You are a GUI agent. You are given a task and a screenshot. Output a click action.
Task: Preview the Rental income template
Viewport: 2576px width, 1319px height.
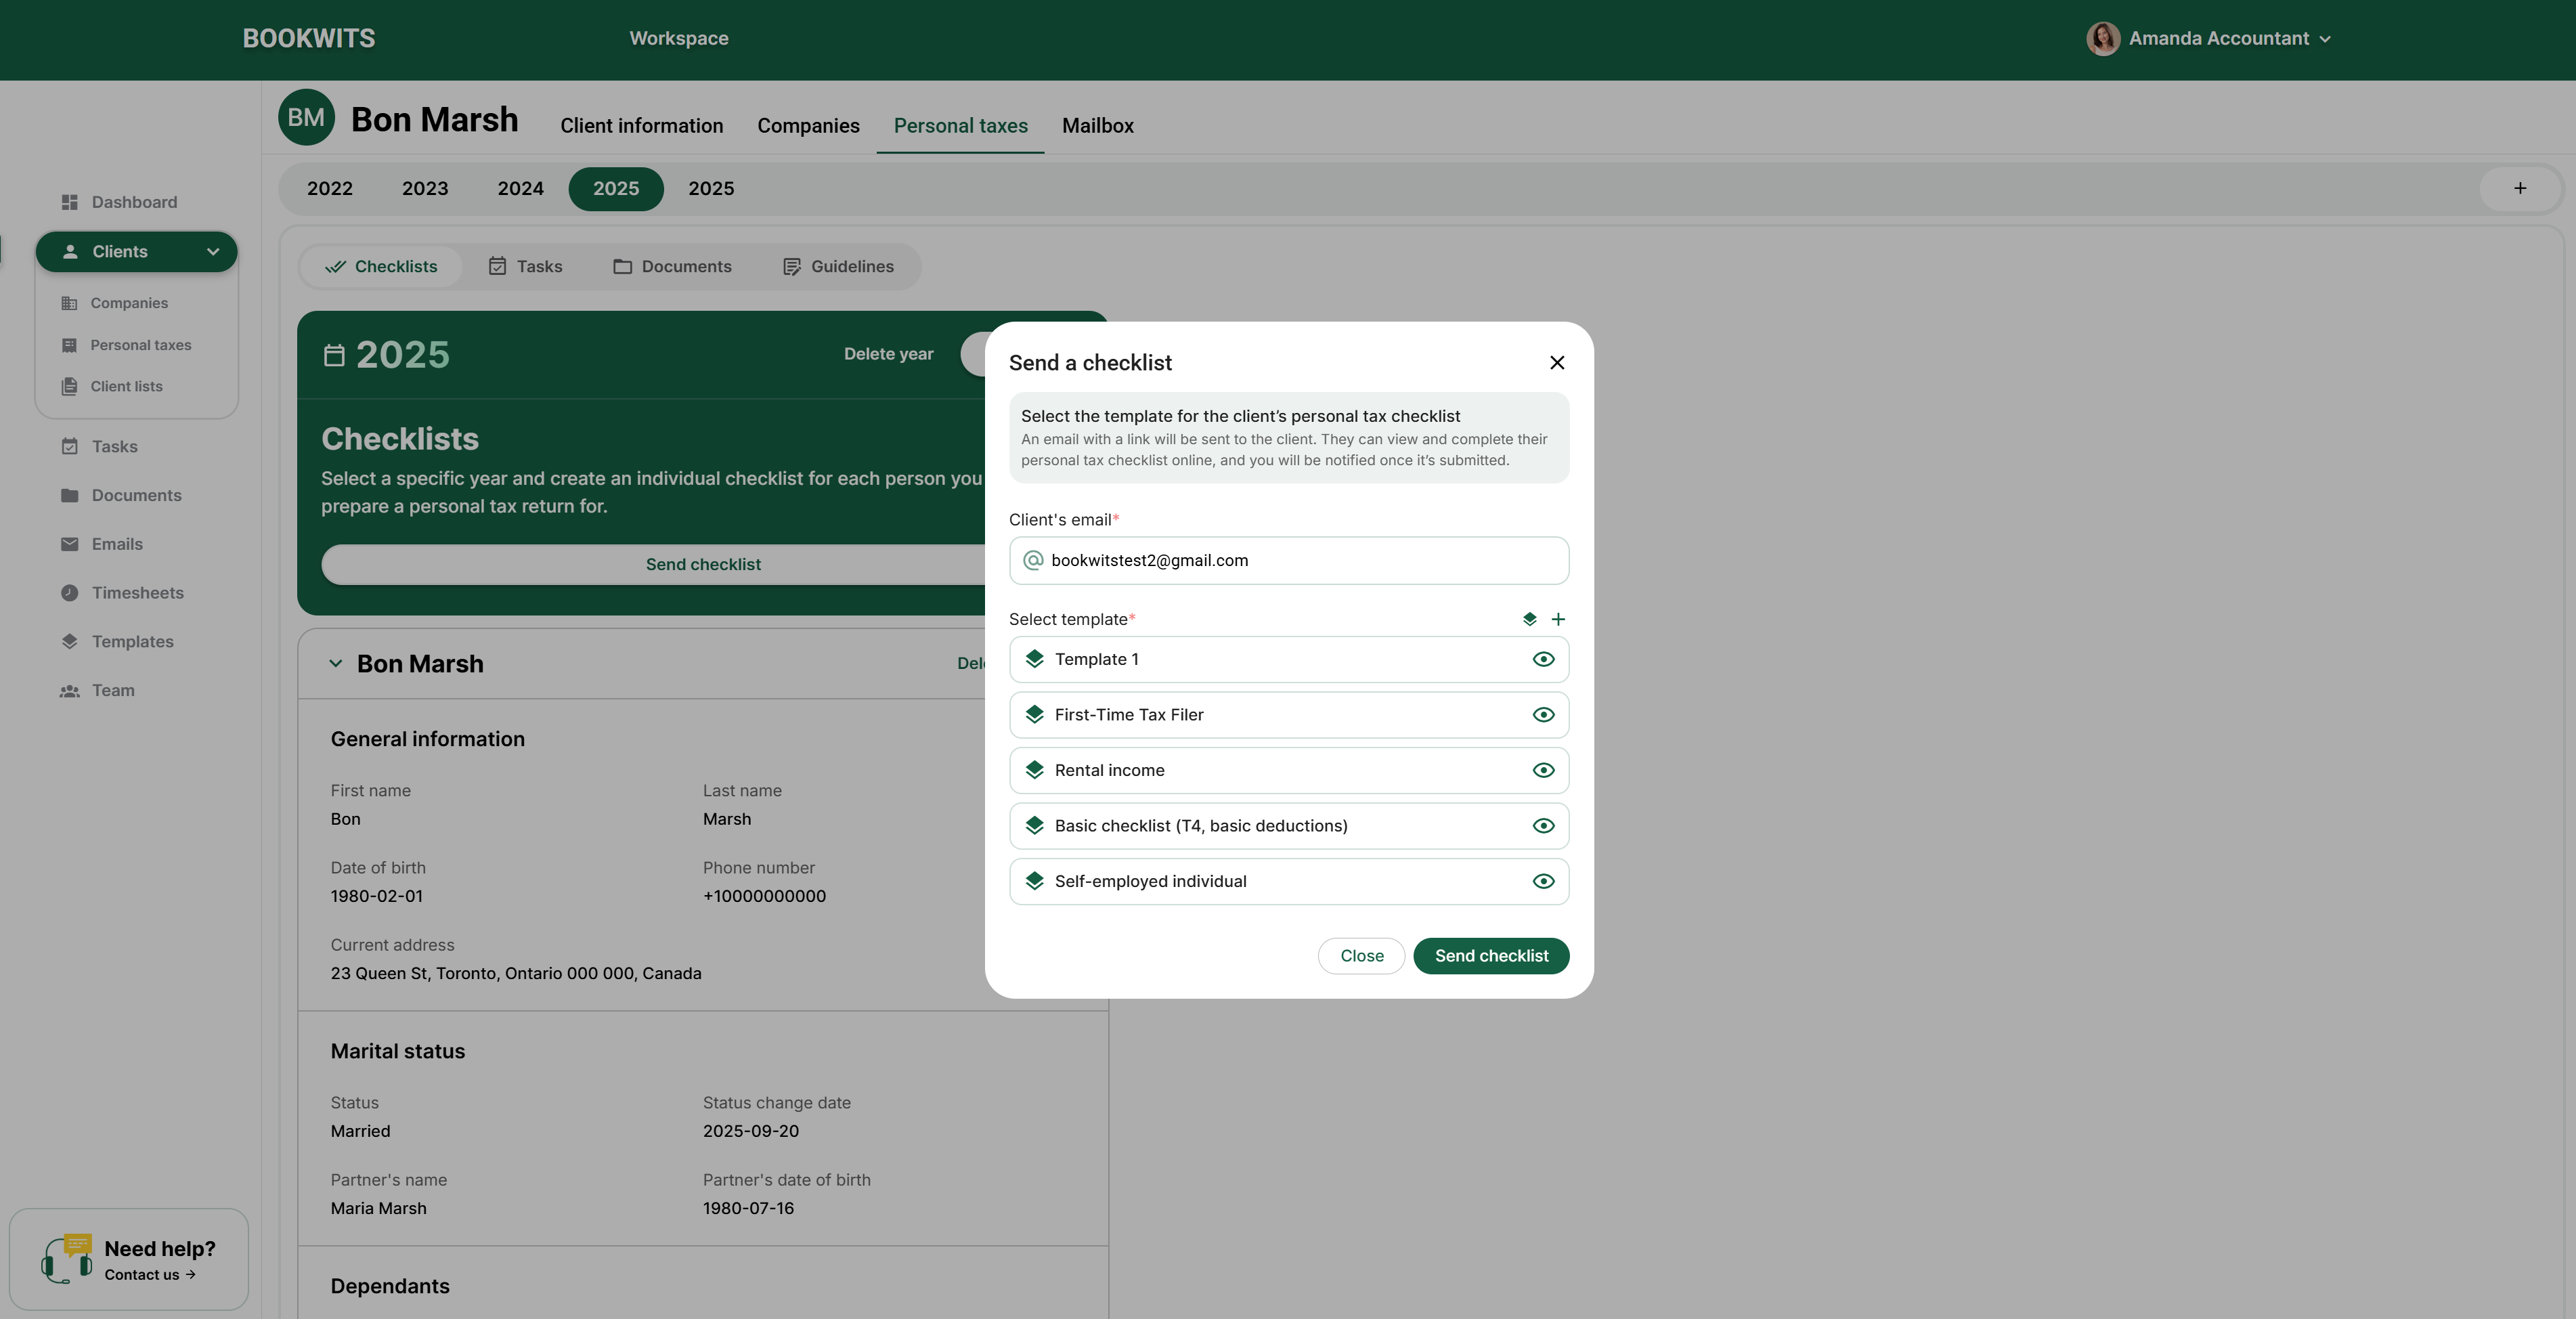point(1542,770)
